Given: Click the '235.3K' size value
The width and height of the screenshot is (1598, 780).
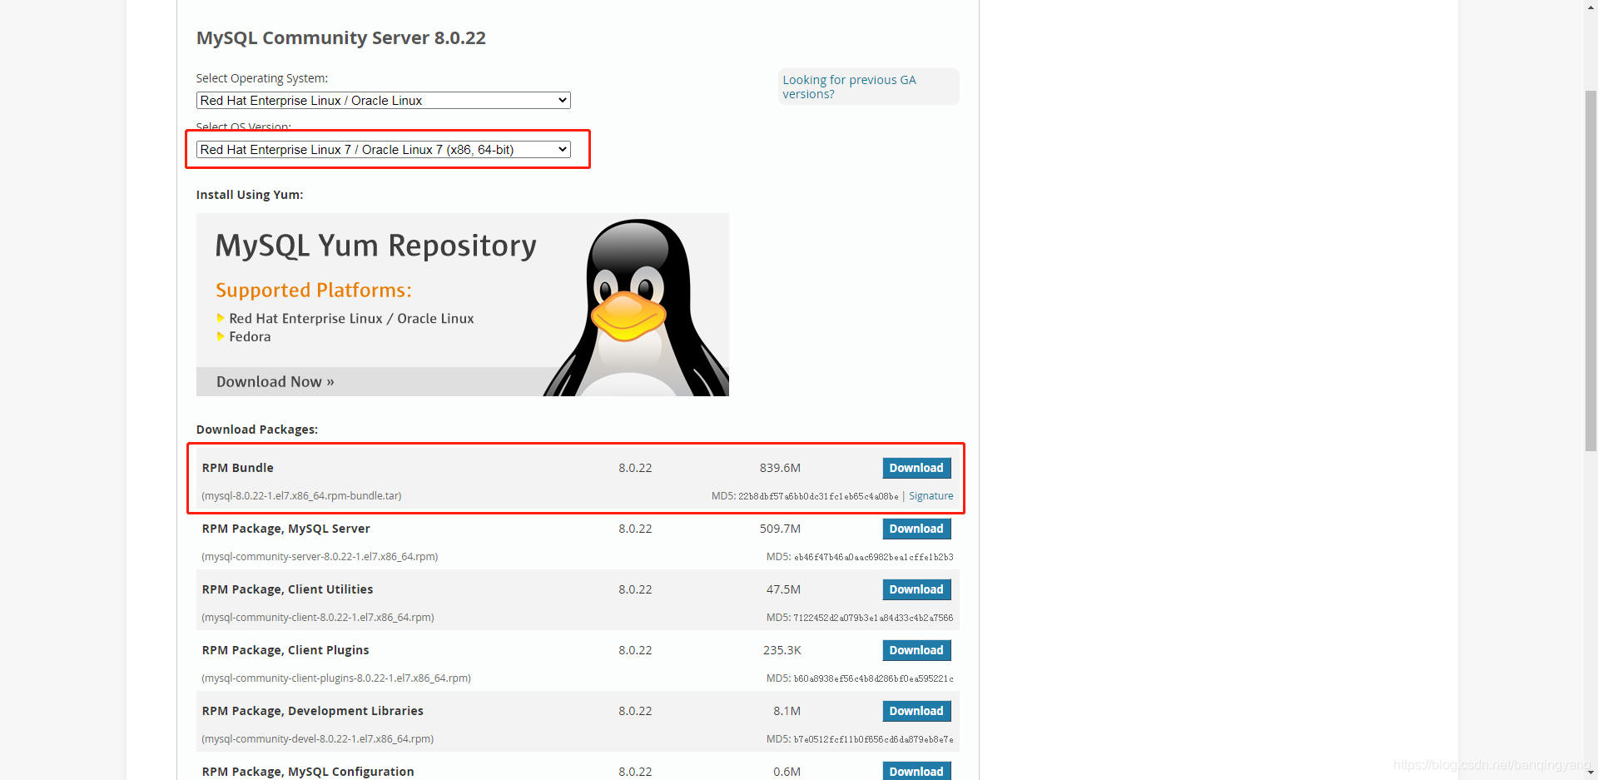Looking at the screenshot, I should coord(782,650).
